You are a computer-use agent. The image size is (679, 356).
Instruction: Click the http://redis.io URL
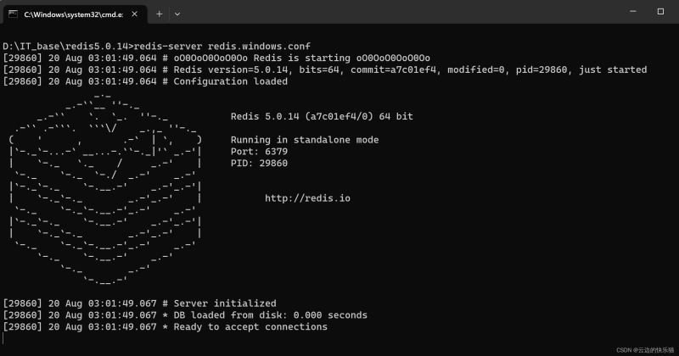307,198
